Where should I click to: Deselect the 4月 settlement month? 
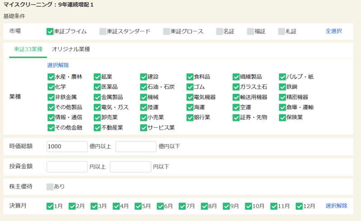coord(116,206)
